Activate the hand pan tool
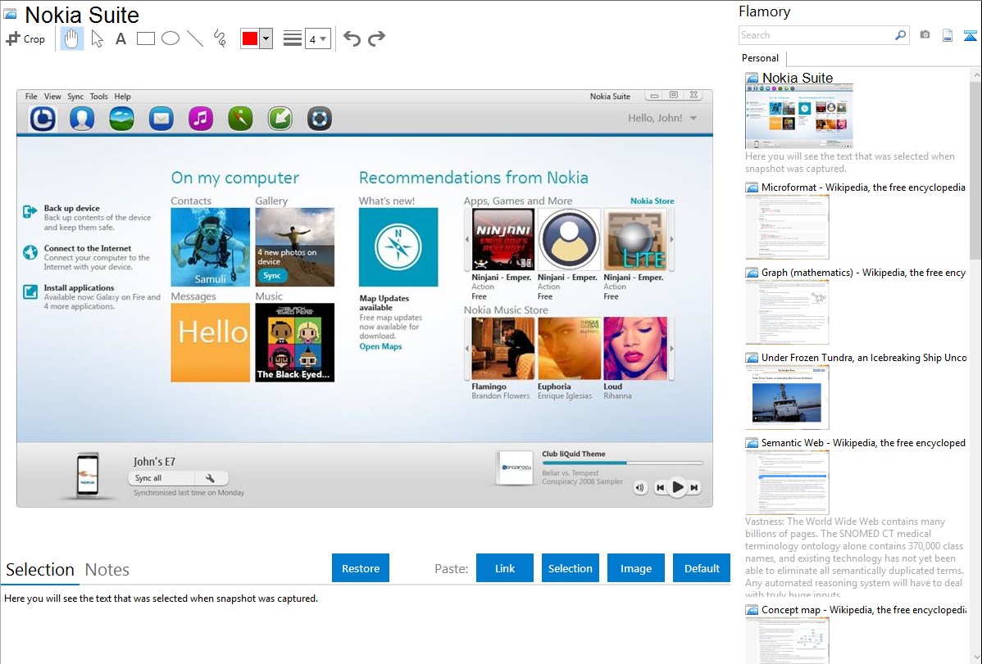The height and width of the screenshot is (664, 982). point(72,38)
